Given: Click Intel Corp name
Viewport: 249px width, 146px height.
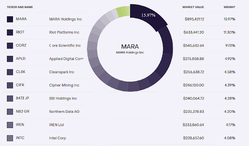Looking at the screenshot, I should tap(58, 138).
